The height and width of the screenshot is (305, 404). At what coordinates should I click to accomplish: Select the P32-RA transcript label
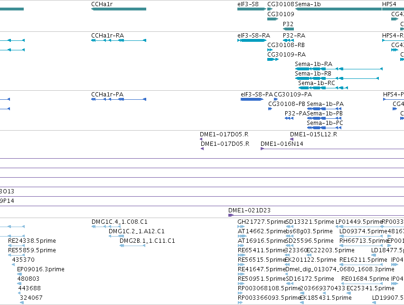[294, 35]
